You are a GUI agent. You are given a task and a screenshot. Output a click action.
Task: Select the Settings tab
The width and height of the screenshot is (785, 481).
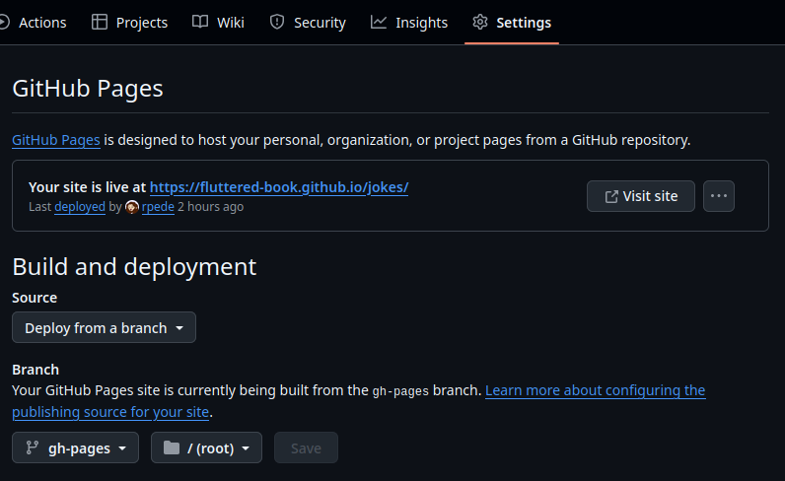[512, 23]
